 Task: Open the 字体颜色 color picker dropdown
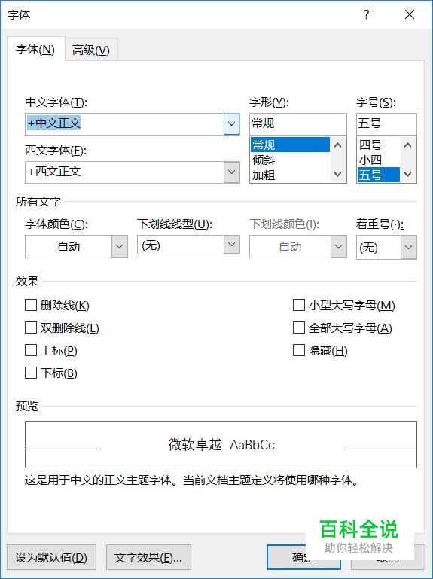click(119, 246)
